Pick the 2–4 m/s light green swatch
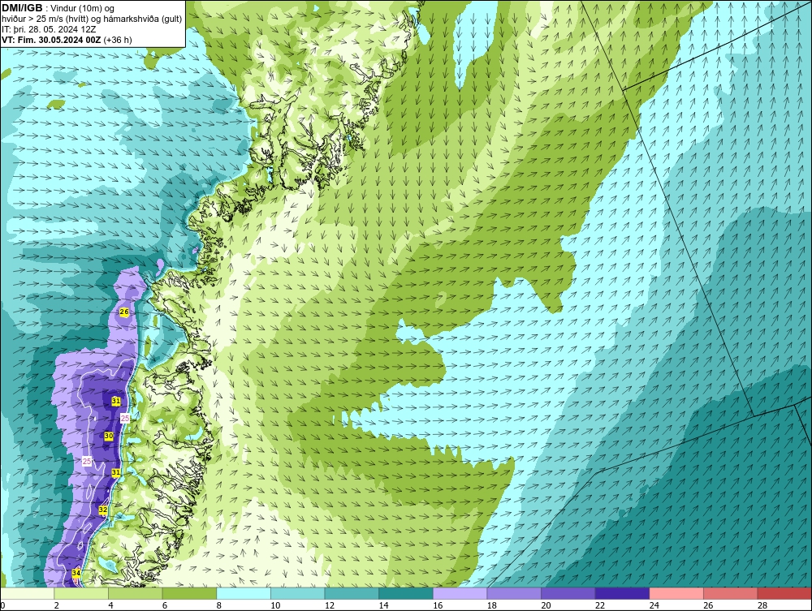Screen dimensions: 812x611 80,593
